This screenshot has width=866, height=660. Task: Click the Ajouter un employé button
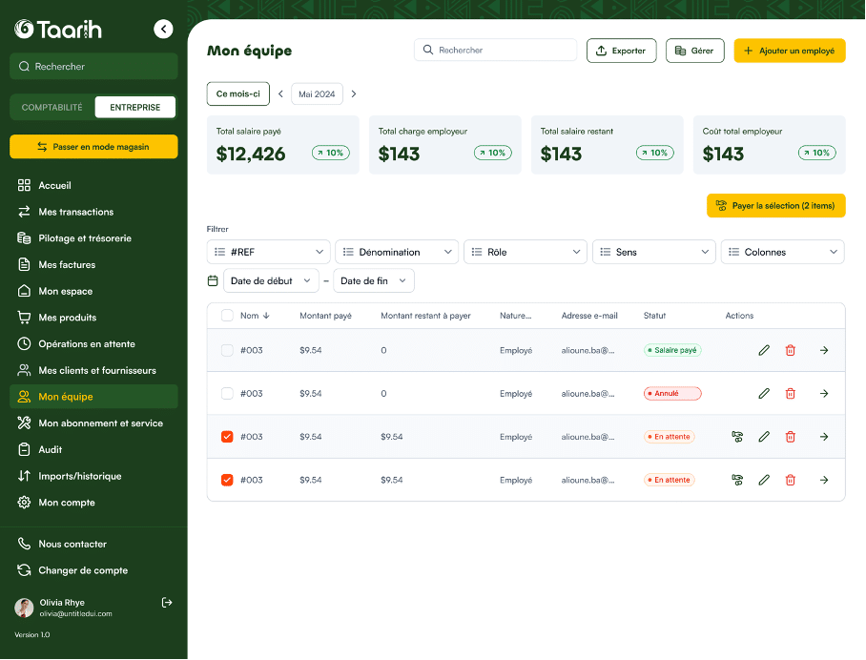(x=789, y=51)
